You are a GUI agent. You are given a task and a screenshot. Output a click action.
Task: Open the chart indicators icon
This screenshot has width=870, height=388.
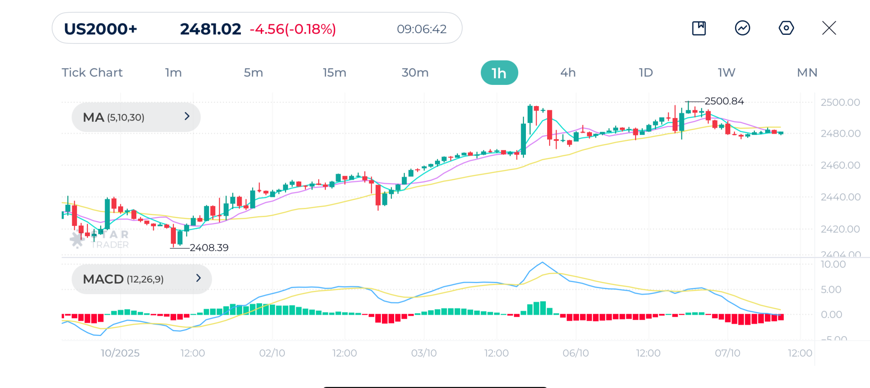click(x=742, y=28)
